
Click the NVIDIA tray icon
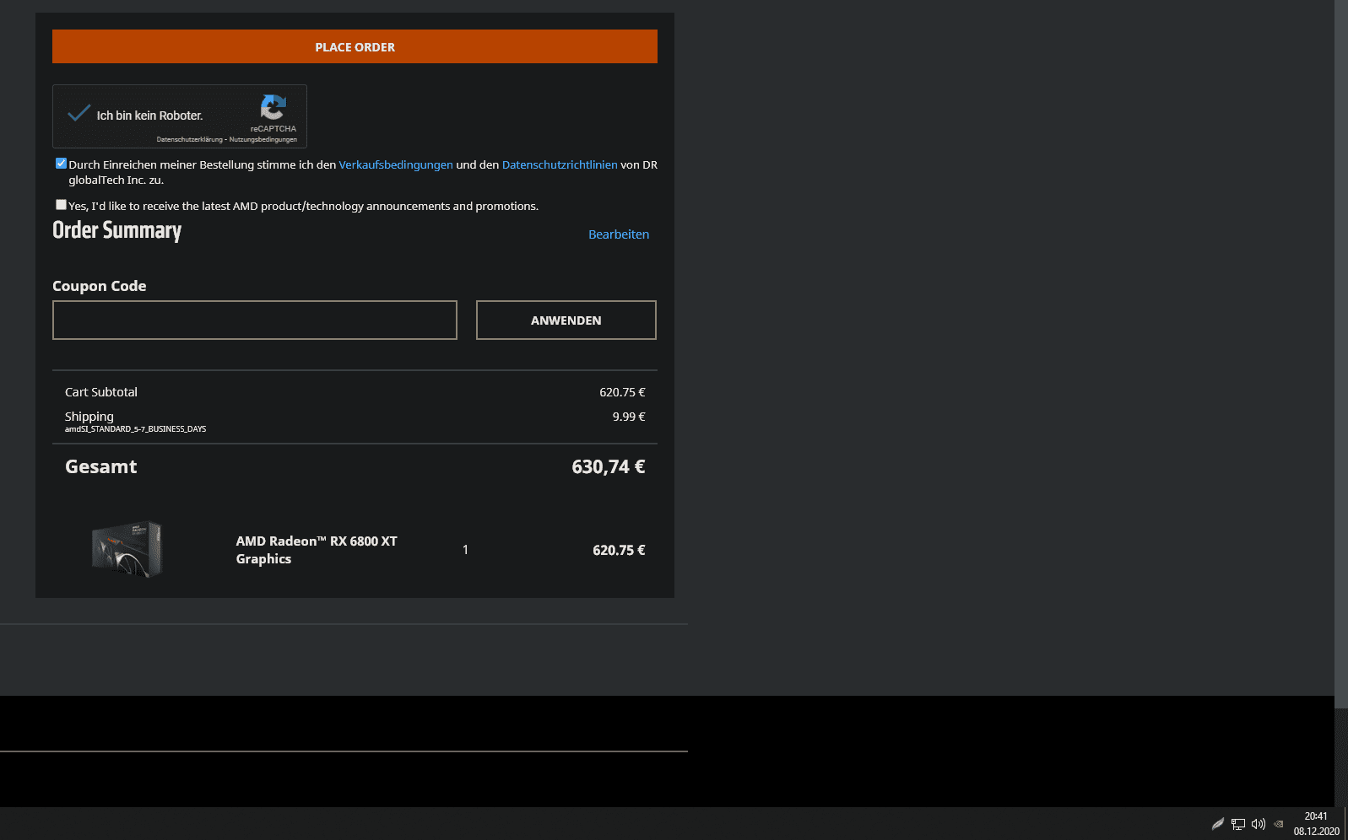[x=1279, y=824]
